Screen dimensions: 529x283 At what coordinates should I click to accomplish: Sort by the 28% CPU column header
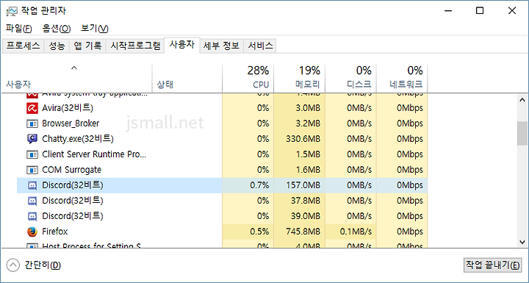click(x=248, y=79)
